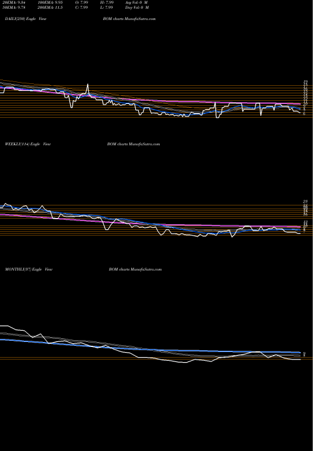Select the 100EMA: 9.95 readout
Screen dimensions: 313x451
tap(50, 3)
